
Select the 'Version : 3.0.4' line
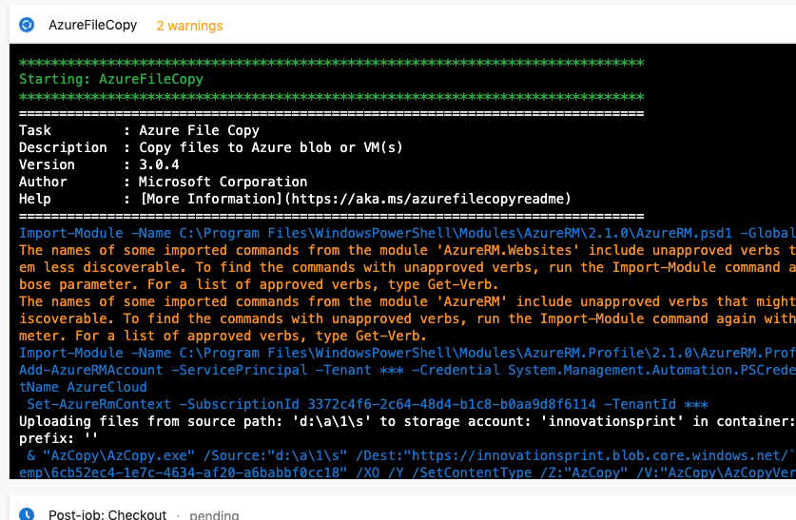[x=99, y=164]
